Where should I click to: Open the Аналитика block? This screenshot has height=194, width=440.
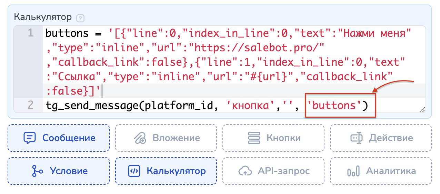(381, 171)
